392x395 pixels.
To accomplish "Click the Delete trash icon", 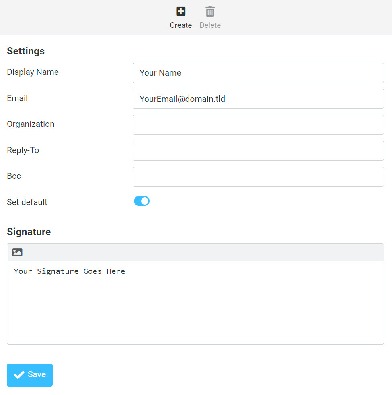I will 210,12.
